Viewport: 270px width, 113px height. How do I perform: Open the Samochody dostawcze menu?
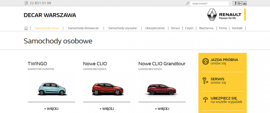click(x=83, y=28)
